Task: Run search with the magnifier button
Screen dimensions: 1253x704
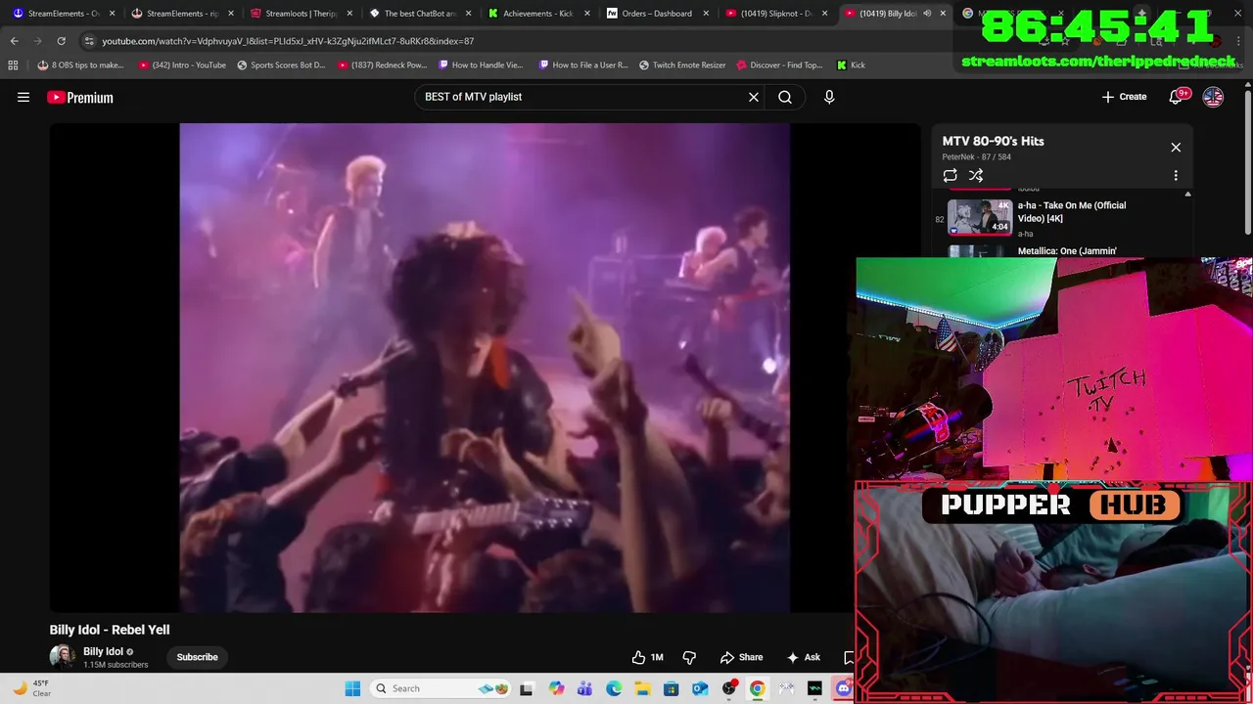Action: pos(785,97)
